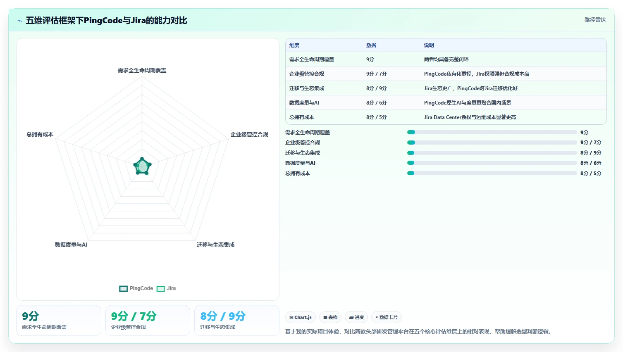The width and height of the screenshot is (623, 352).
Task: Click the 说明 column header
Action: coord(429,45)
